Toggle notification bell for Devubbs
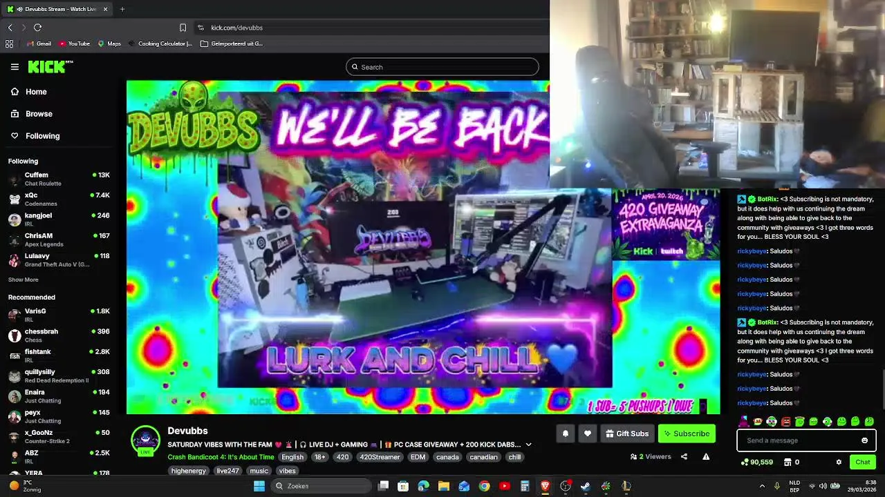 566,433
